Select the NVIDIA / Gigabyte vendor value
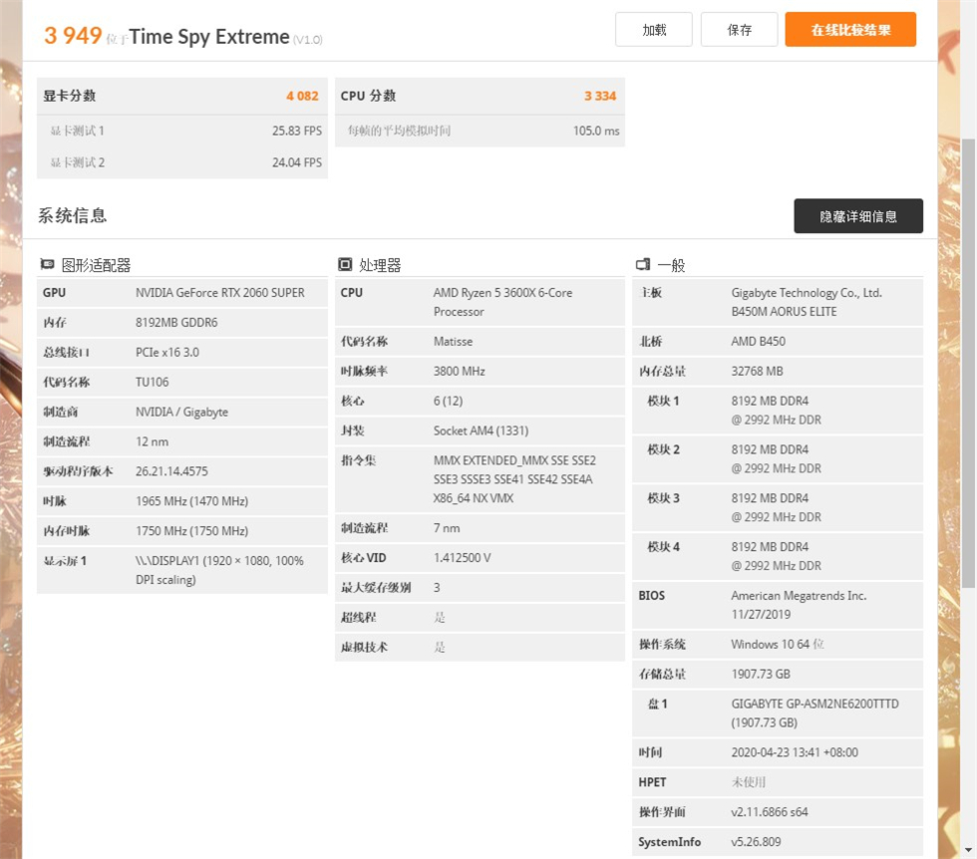The image size is (977, 859). point(181,413)
